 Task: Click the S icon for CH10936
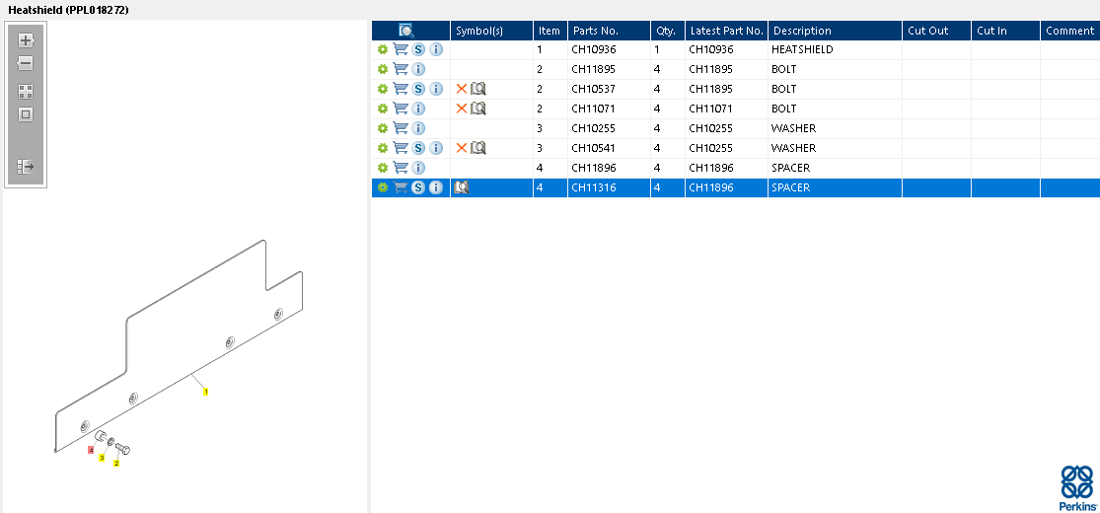tap(418, 49)
